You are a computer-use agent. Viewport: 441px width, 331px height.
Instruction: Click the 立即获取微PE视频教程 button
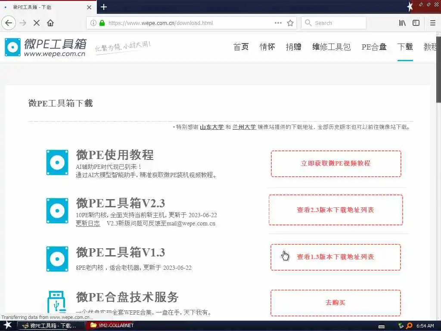336,163
